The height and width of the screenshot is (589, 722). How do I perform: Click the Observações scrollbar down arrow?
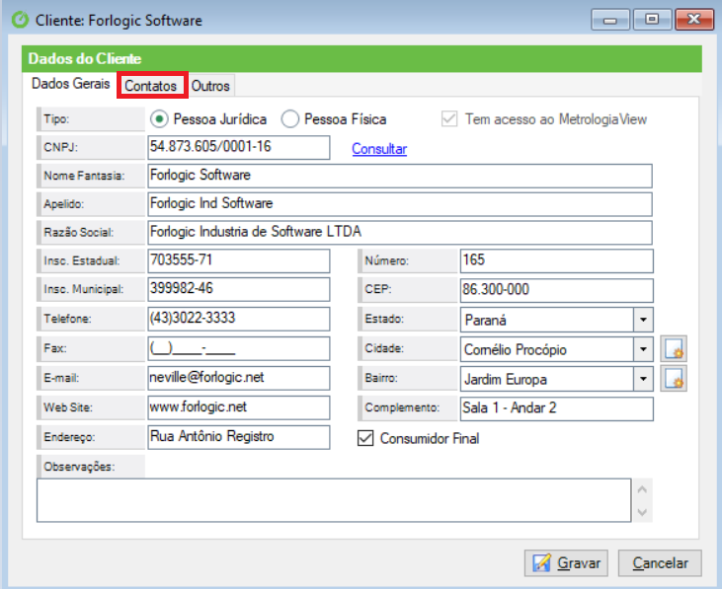642,512
